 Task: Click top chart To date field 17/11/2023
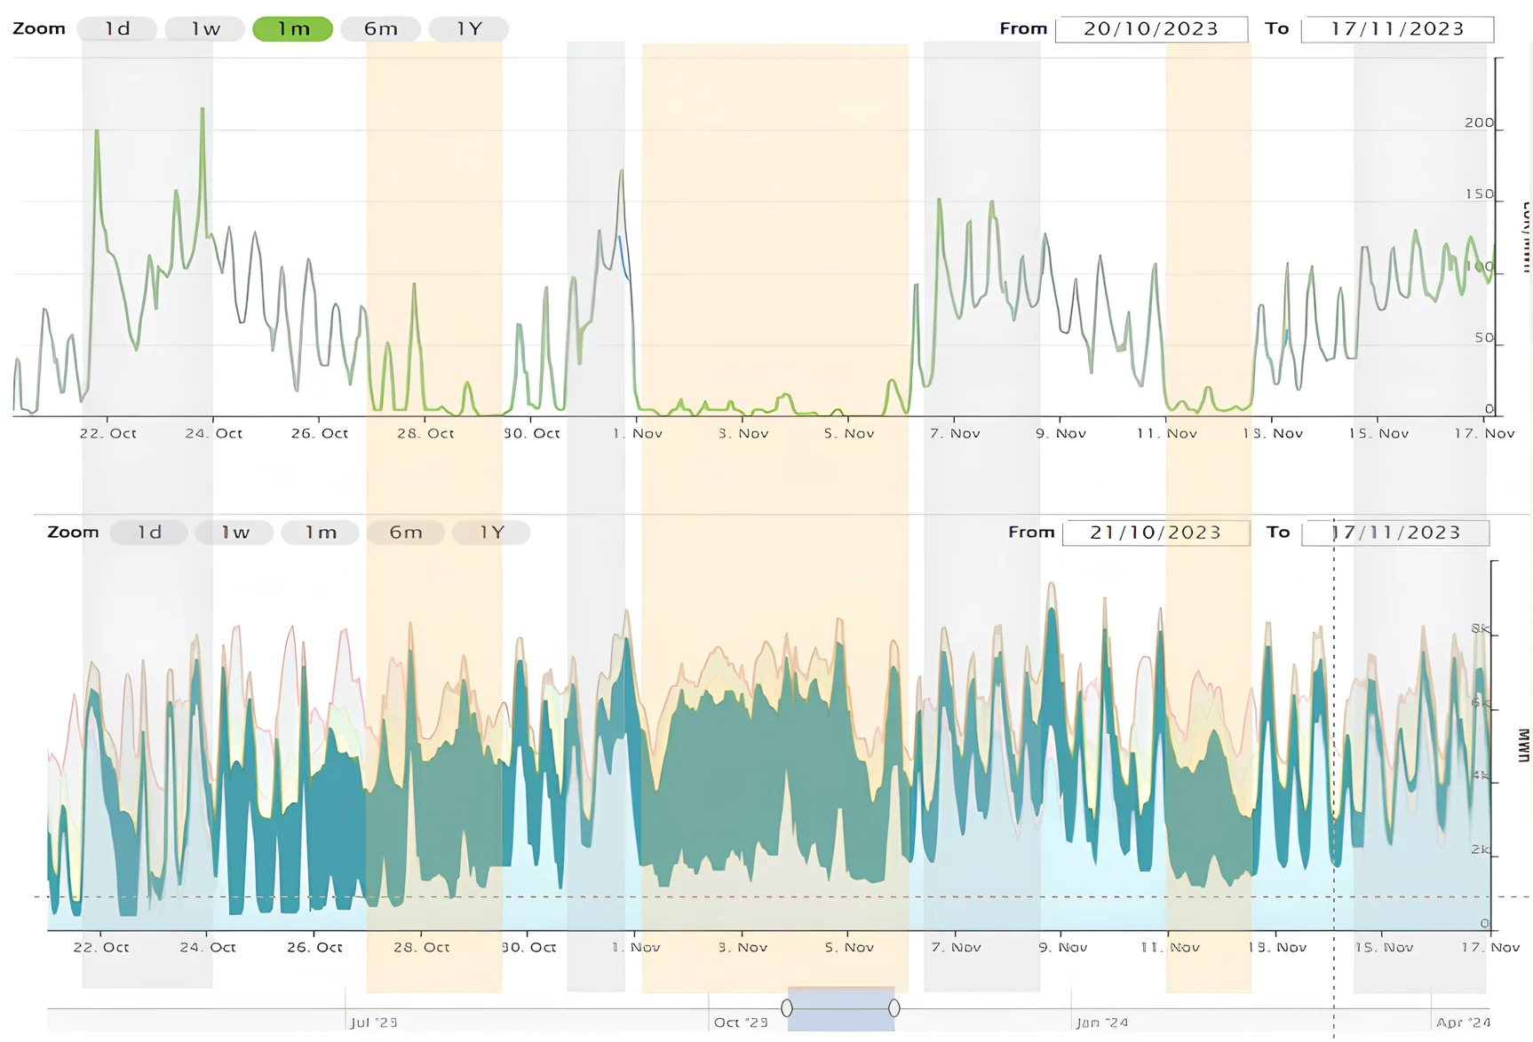pyautogui.click(x=1397, y=29)
